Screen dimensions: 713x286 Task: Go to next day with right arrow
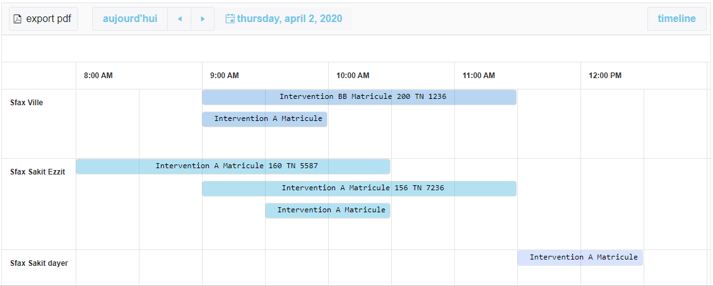203,19
